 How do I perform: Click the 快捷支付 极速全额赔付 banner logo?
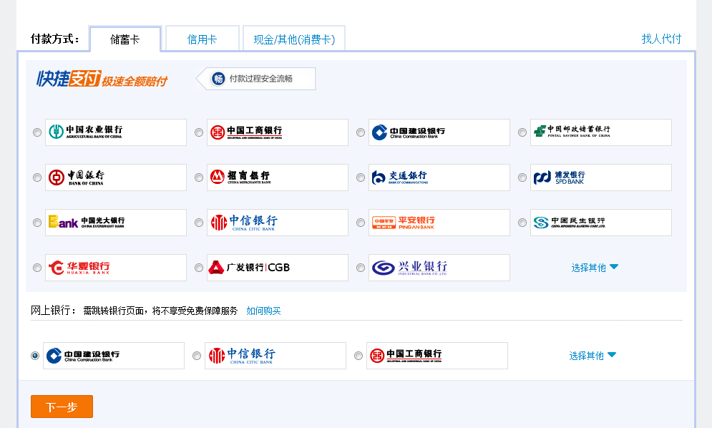pyautogui.click(x=102, y=79)
